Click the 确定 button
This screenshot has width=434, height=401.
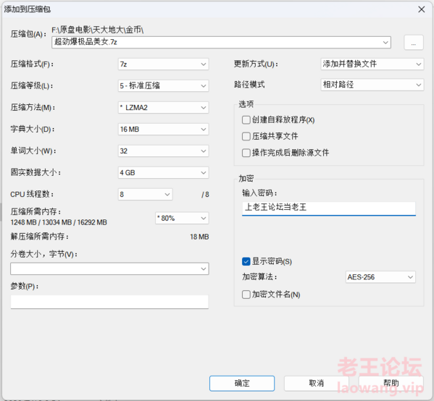click(x=242, y=384)
